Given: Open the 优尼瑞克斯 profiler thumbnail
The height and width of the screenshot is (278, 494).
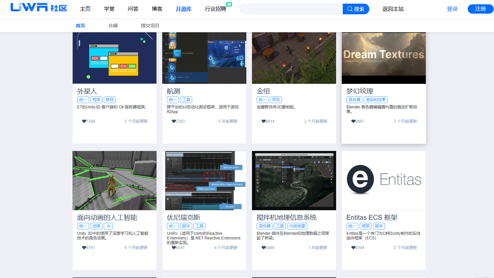Looking at the screenshot, I should click(x=204, y=181).
